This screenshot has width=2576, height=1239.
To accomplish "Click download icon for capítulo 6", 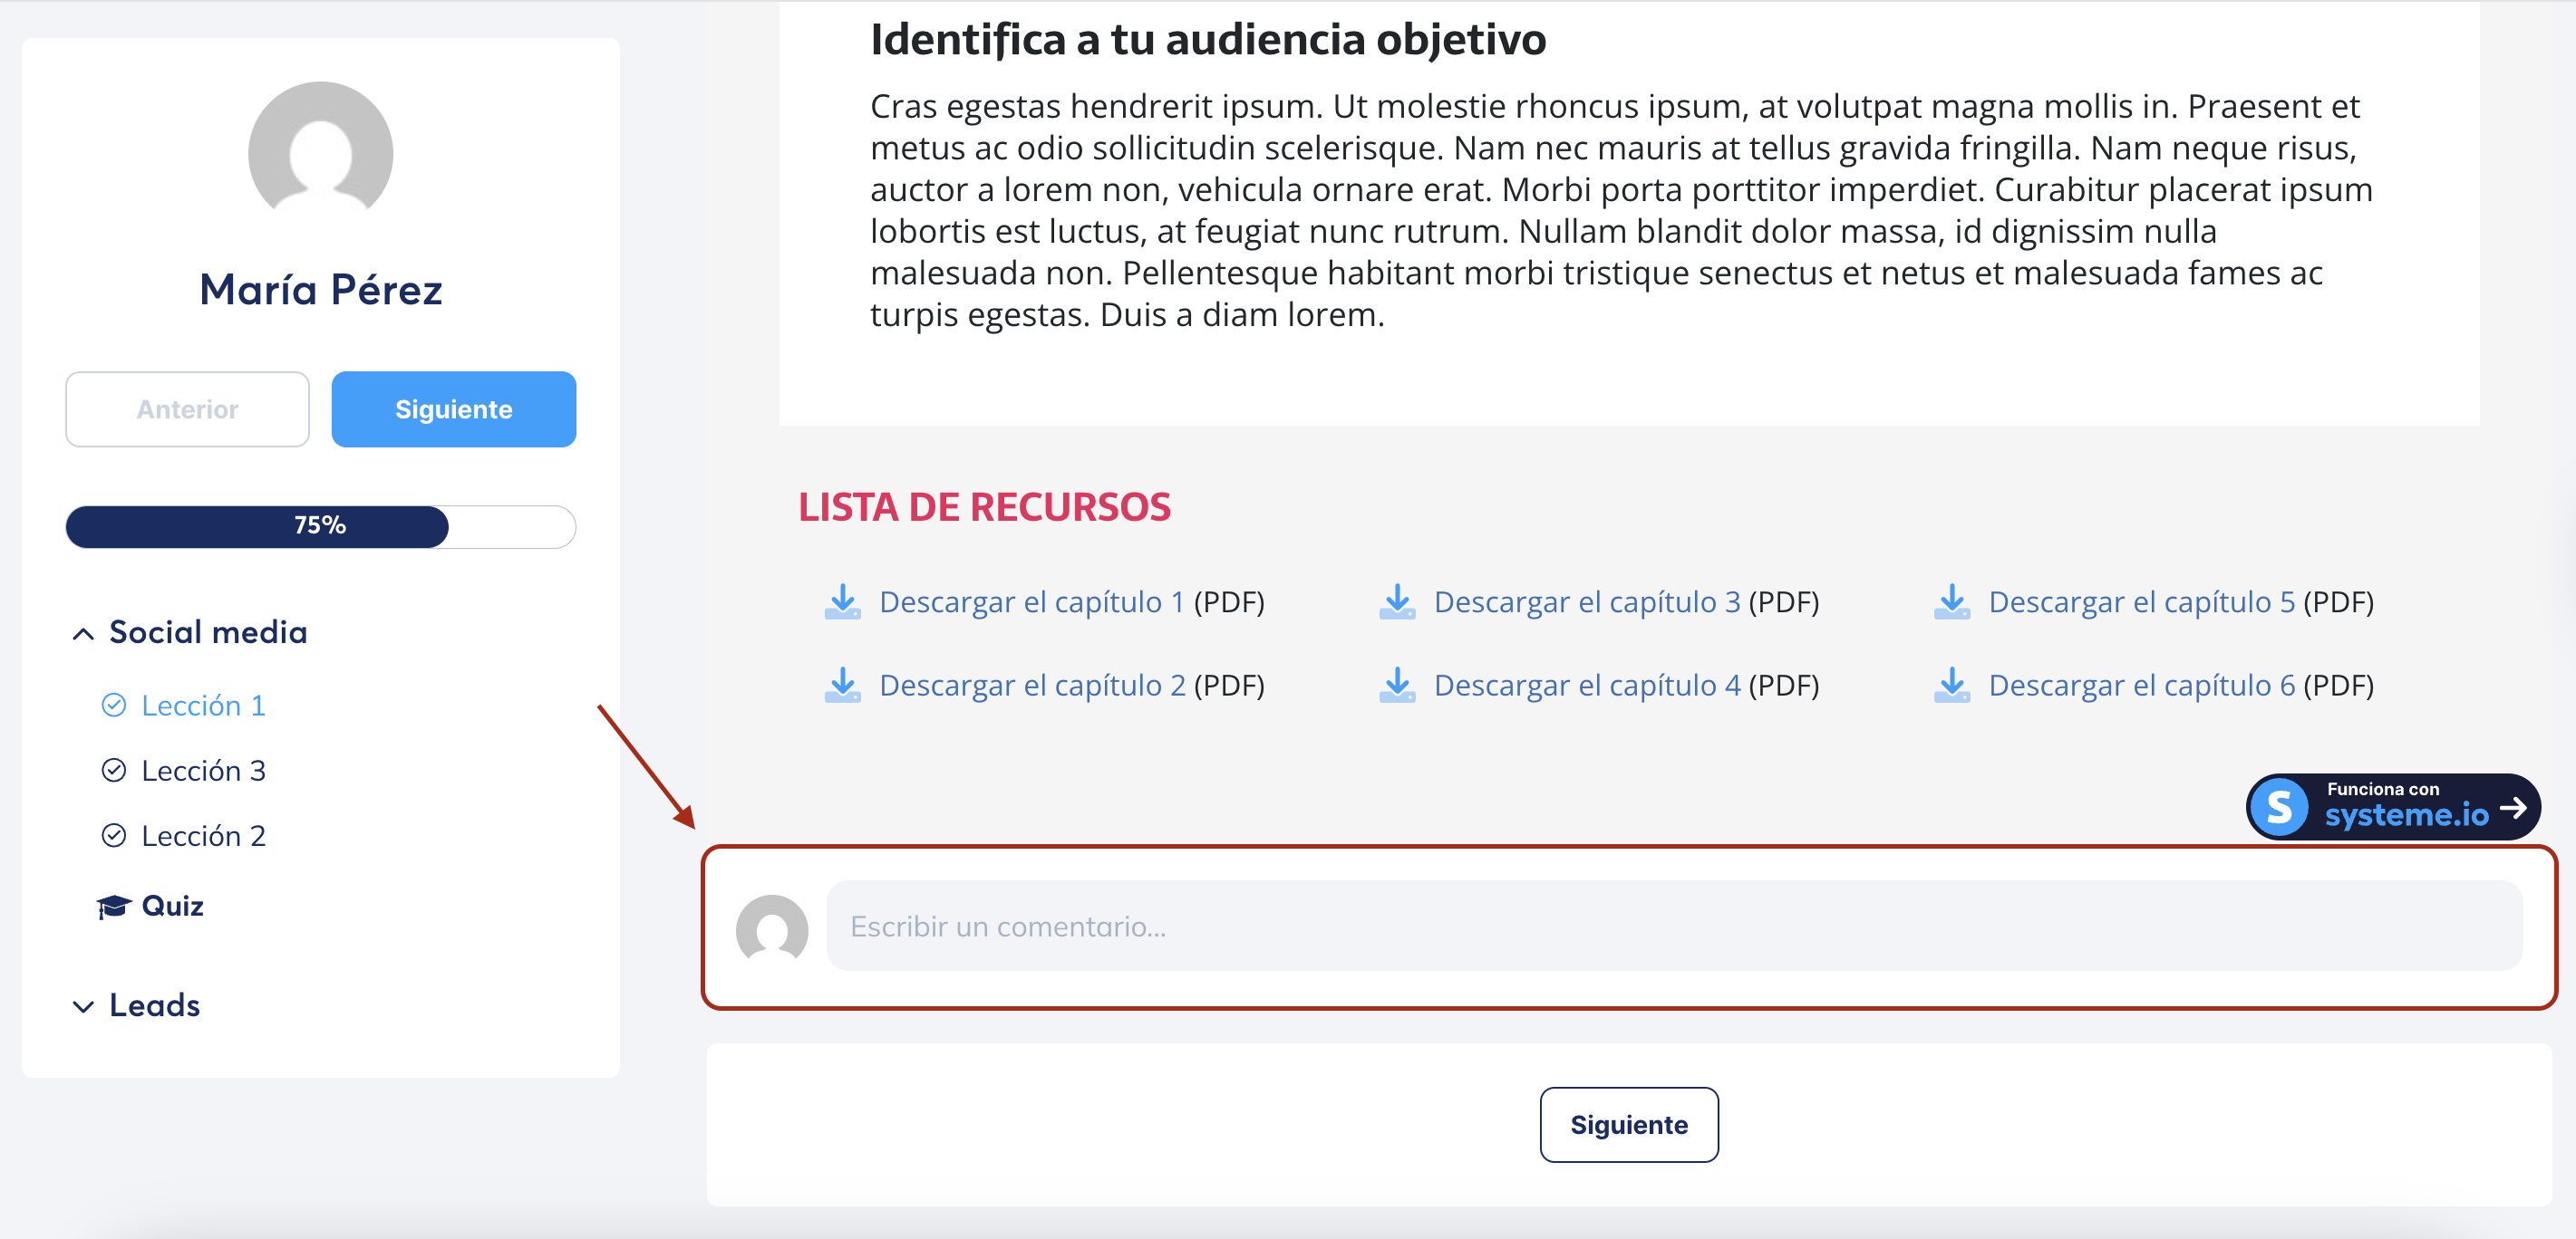I will pos(1951,686).
